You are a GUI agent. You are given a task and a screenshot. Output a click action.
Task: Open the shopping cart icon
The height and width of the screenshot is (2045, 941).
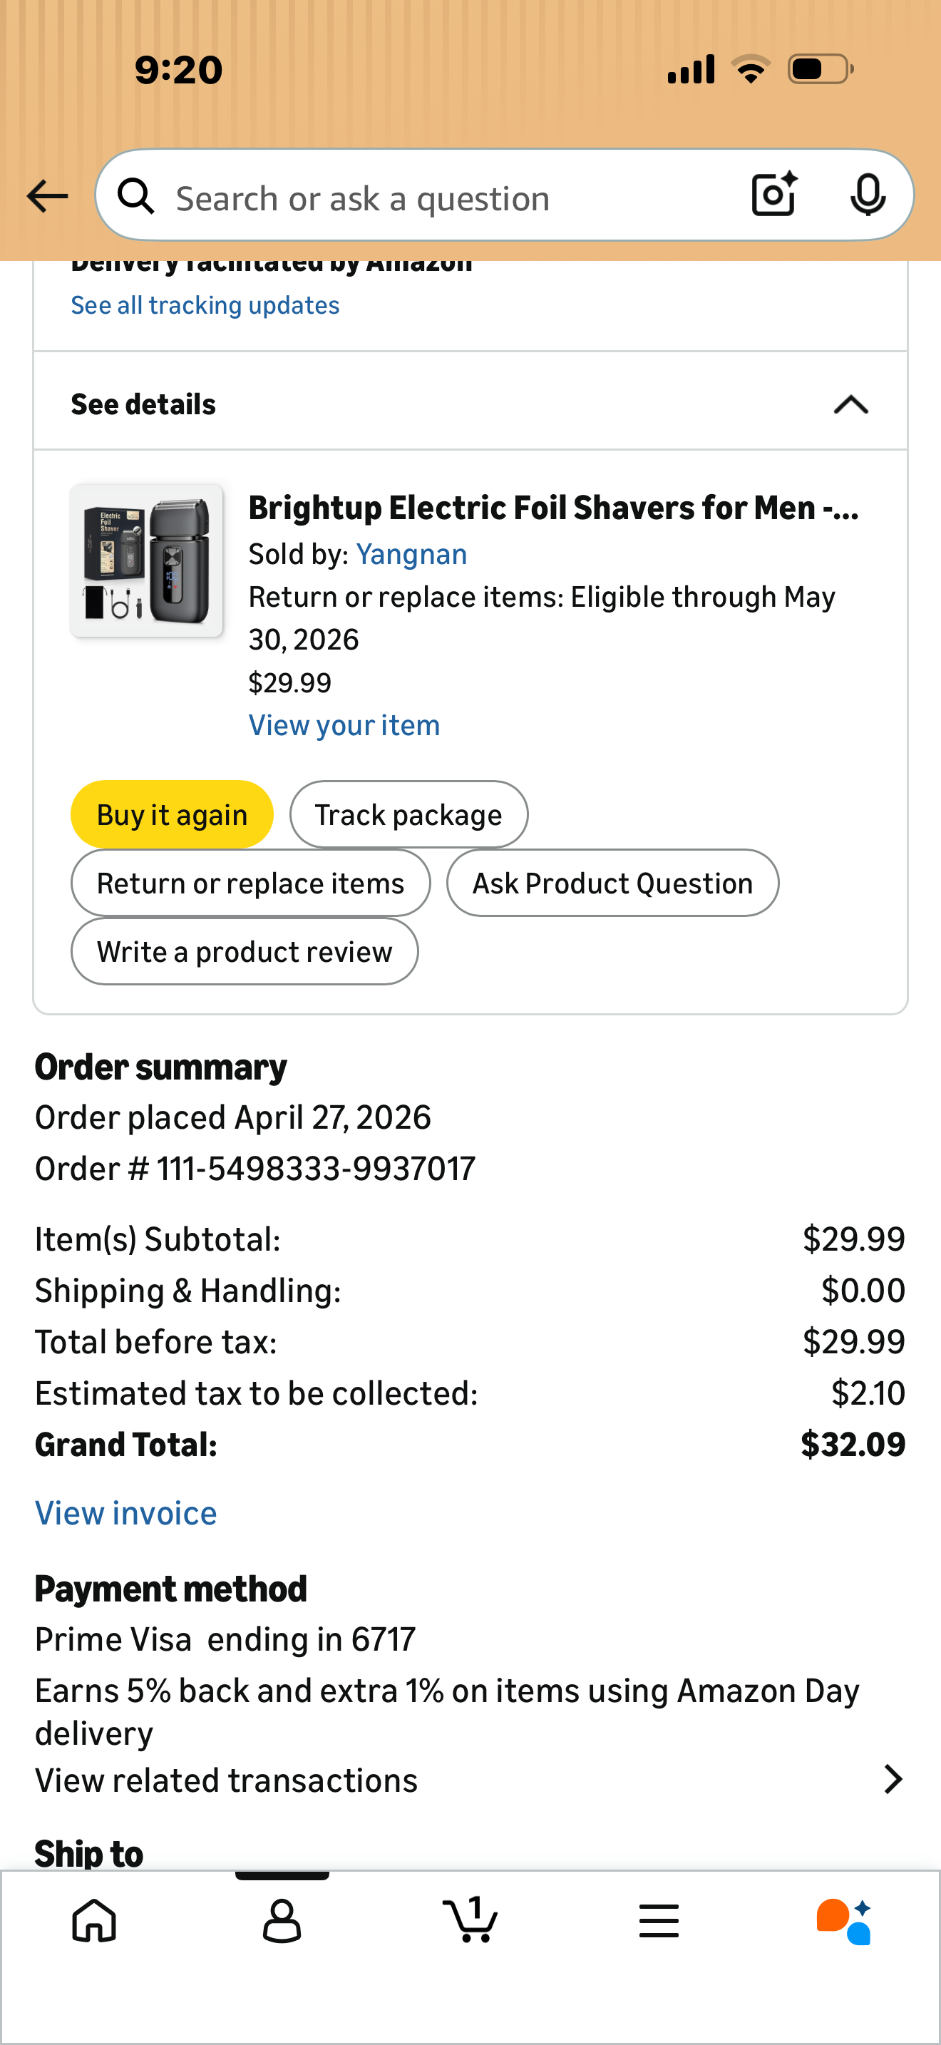tap(470, 1920)
